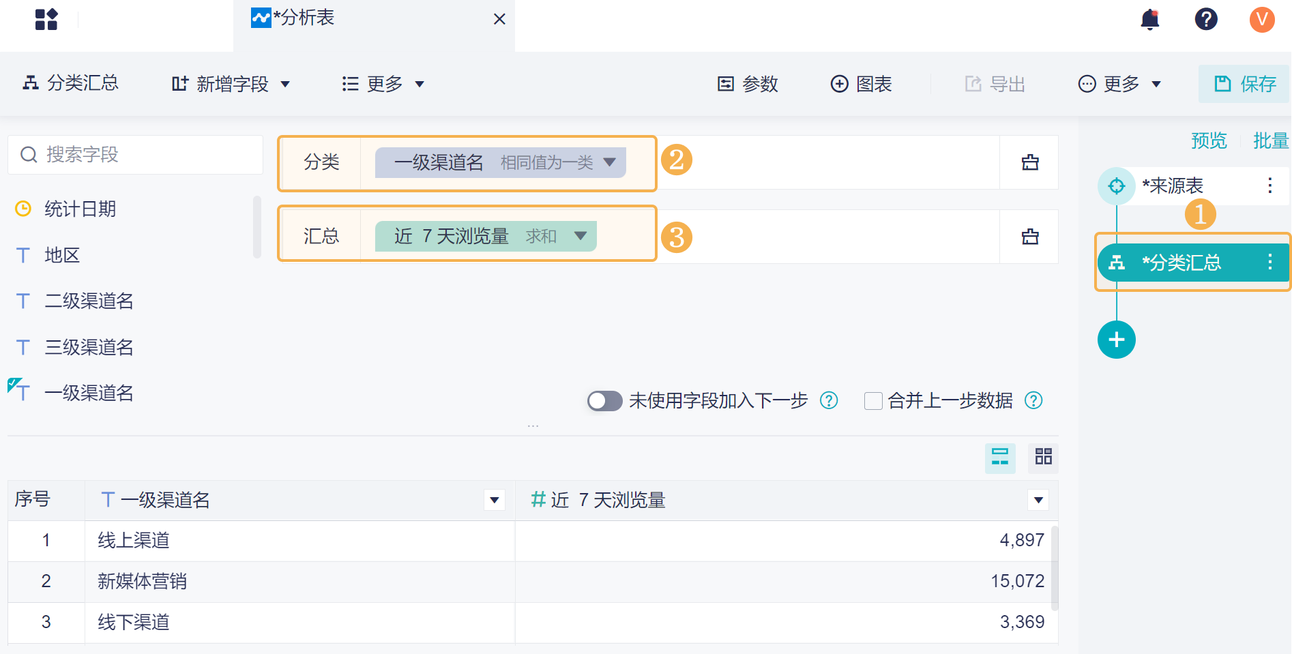Open the 来源表 step options menu
The width and height of the screenshot is (1292, 654).
[1269, 185]
